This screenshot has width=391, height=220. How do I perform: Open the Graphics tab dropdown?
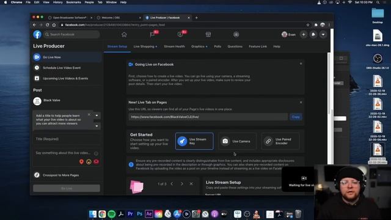click(x=199, y=46)
